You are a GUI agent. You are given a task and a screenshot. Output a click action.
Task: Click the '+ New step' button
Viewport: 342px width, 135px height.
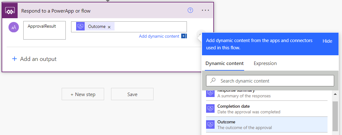[83, 94]
